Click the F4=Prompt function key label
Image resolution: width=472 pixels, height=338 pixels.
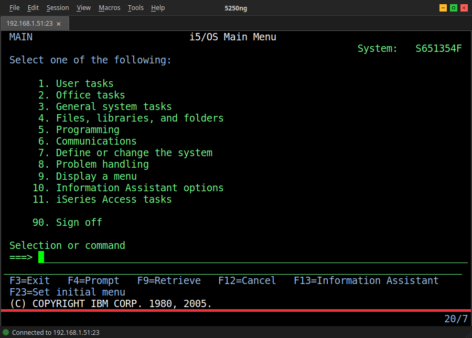94,280
